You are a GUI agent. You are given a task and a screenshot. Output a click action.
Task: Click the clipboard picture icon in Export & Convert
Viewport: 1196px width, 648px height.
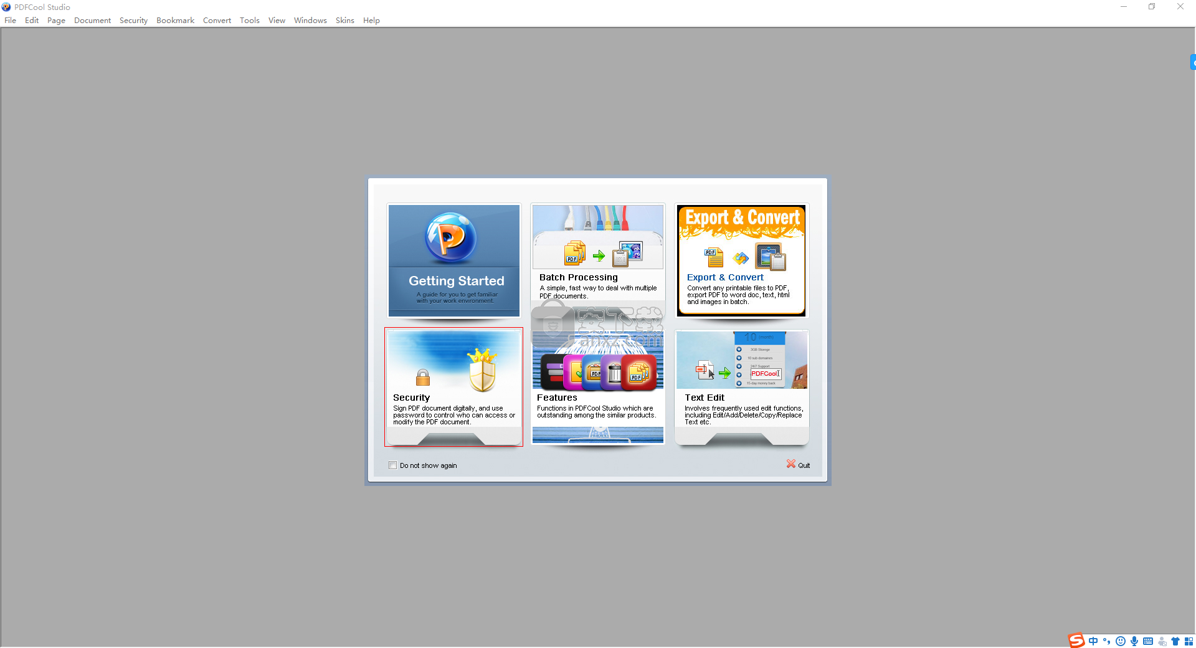point(771,257)
